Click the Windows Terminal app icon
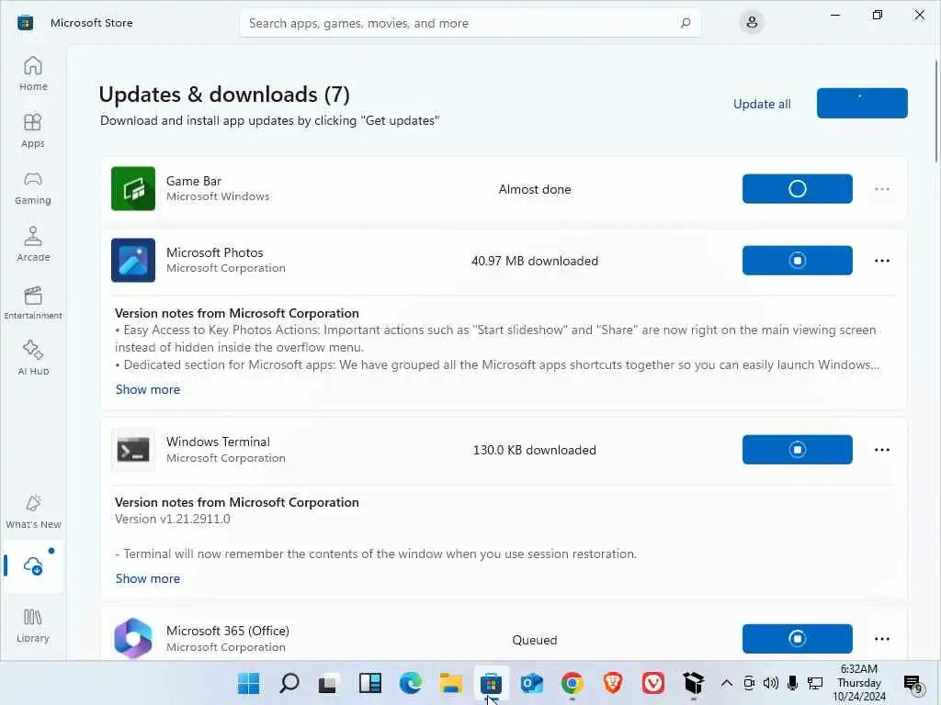The width and height of the screenshot is (941, 705). click(x=133, y=450)
